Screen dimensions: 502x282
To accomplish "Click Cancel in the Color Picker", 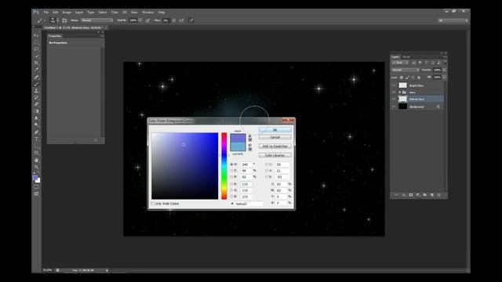I will (275, 137).
